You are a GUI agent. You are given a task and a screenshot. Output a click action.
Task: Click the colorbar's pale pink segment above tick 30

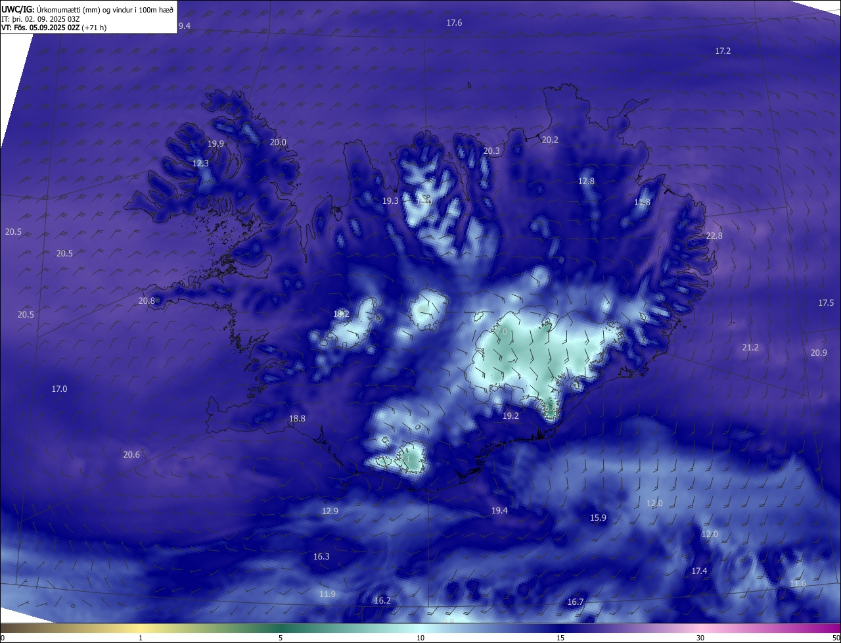700,628
